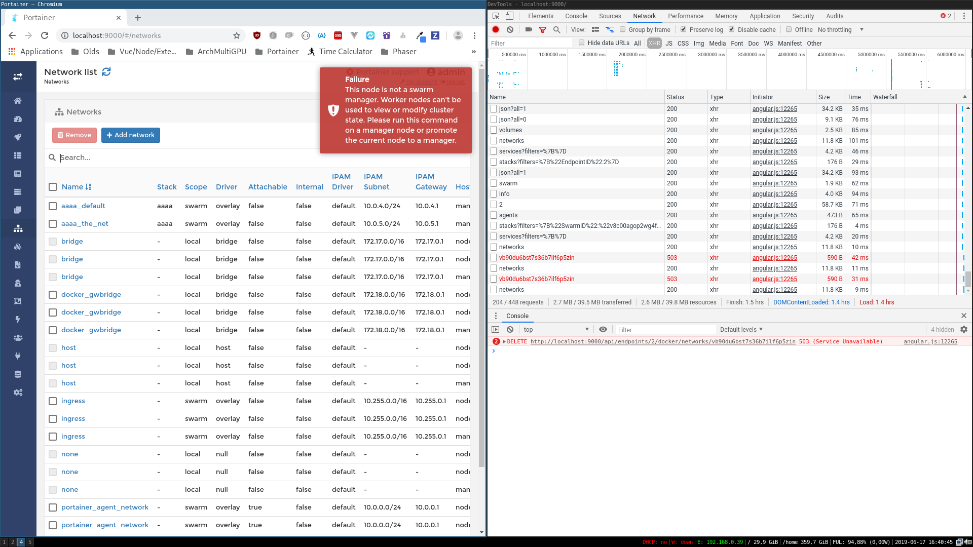Open the console context top dropdown
The height and width of the screenshot is (547, 973).
[556, 329]
